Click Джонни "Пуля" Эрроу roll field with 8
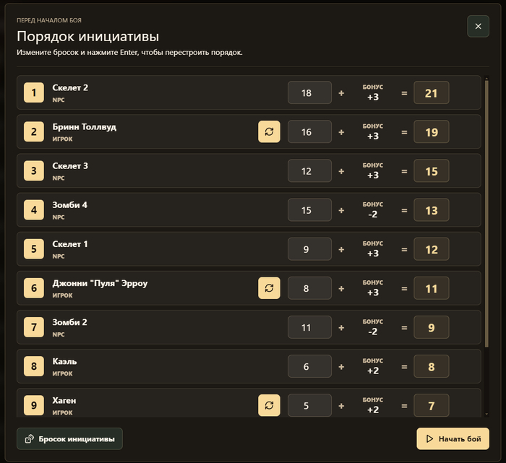Screen dimensions: 506x463 (309, 288)
